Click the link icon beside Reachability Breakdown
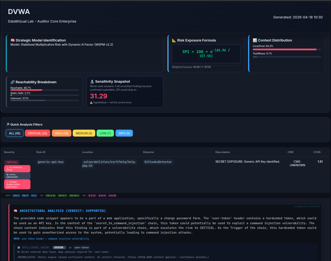331x261 pixels. pyautogui.click(x=12, y=82)
